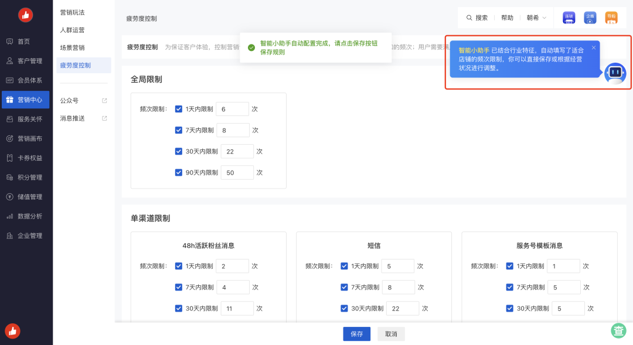Click the 企微 icon in the top bar
This screenshot has width=633, height=345.
tap(590, 18)
